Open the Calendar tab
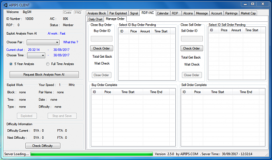 pos(162,13)
